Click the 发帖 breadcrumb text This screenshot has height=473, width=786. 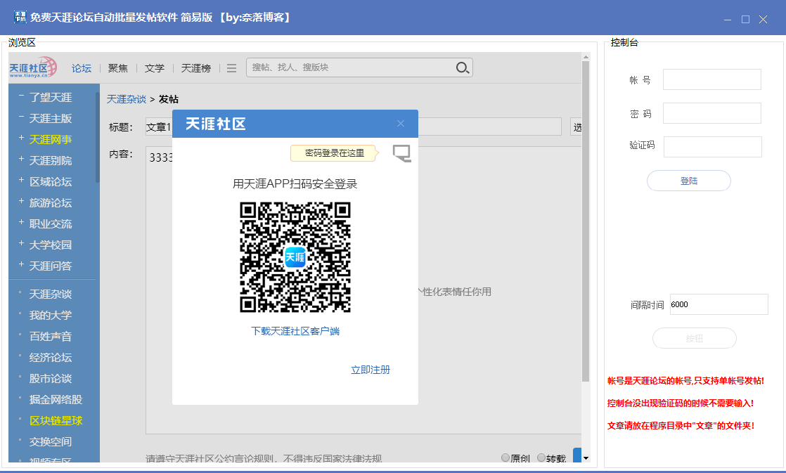point(169,99)
